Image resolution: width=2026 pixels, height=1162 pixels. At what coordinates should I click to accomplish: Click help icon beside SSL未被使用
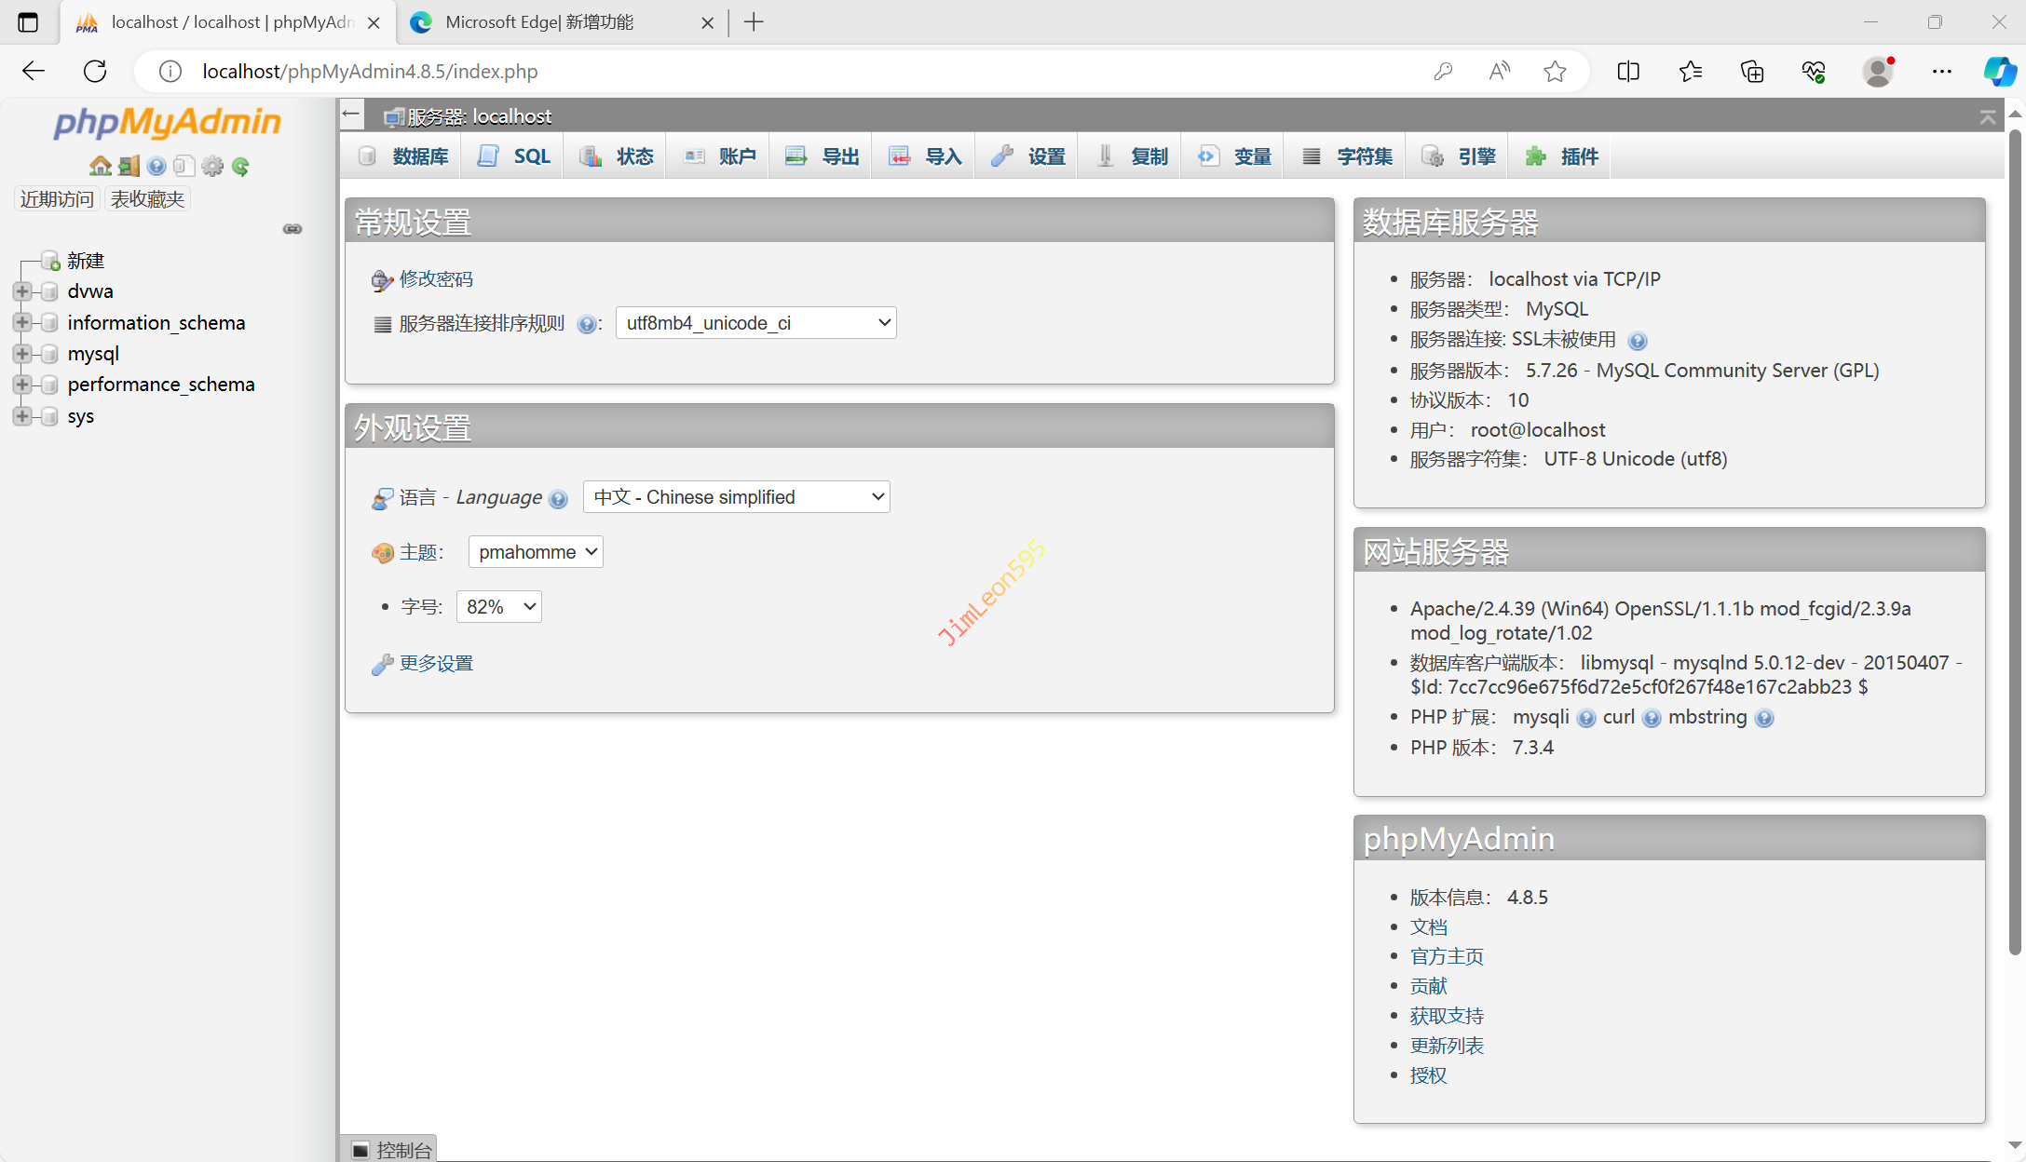tap(1638, 341)
